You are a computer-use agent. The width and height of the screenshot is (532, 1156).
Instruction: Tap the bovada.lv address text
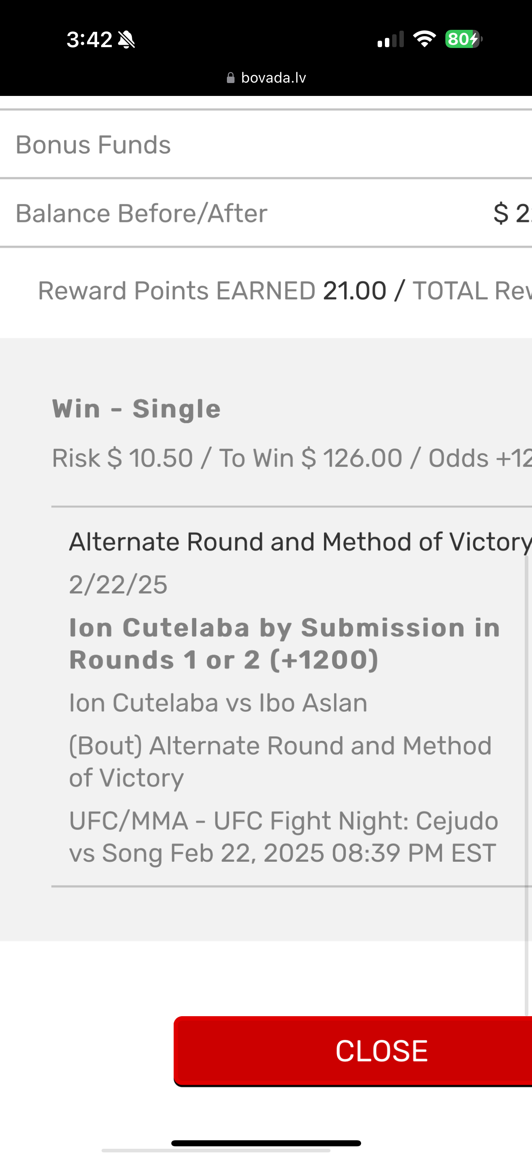click(x=273, y=78)
